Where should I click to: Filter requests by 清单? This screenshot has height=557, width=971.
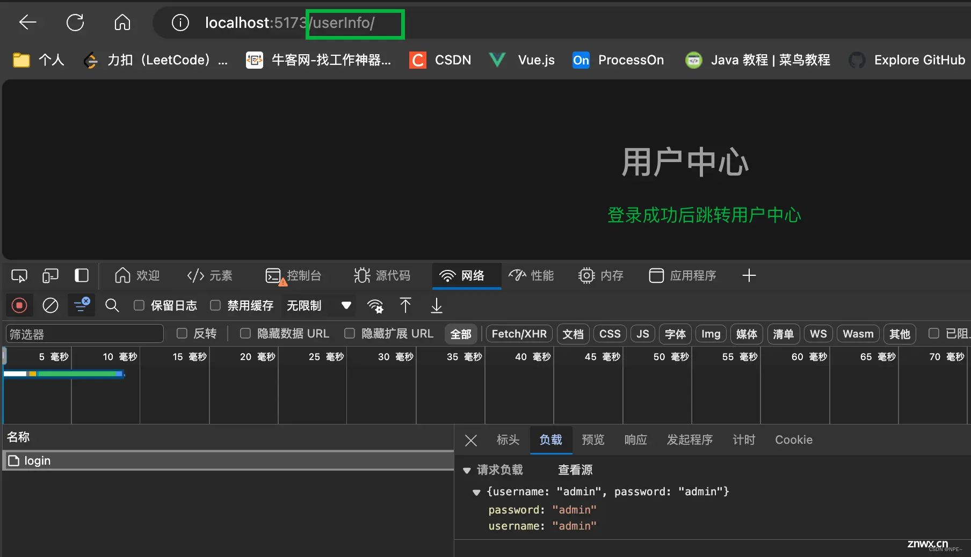coord(783,334)
